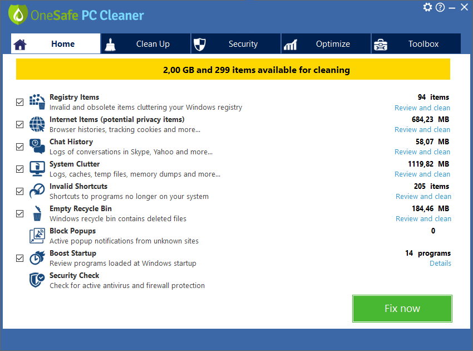Open help using the question mark icon

pos(440,7)
